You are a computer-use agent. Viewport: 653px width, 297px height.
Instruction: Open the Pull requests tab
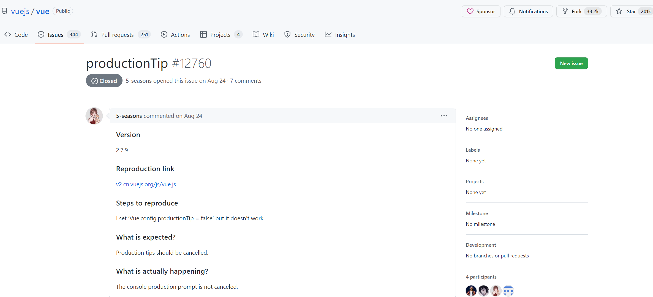click(117, 35)
